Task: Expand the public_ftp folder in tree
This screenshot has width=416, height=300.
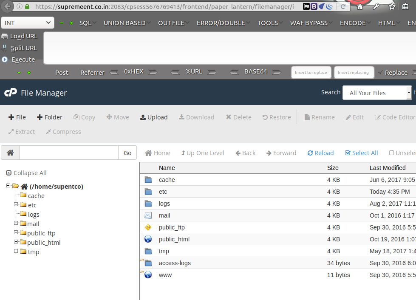Action: pos(16,232)
